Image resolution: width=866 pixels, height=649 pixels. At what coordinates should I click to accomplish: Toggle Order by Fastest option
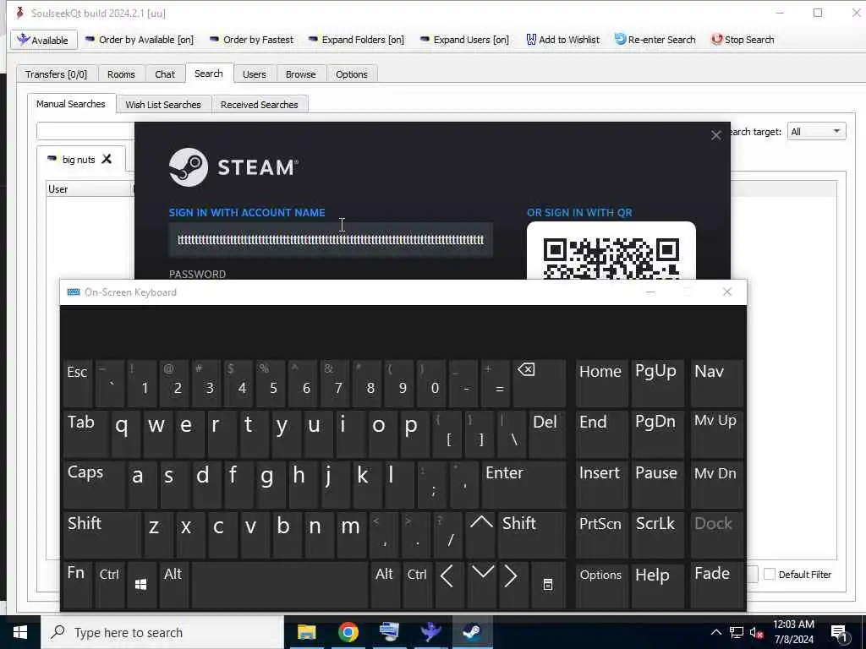tap(251, 40)
